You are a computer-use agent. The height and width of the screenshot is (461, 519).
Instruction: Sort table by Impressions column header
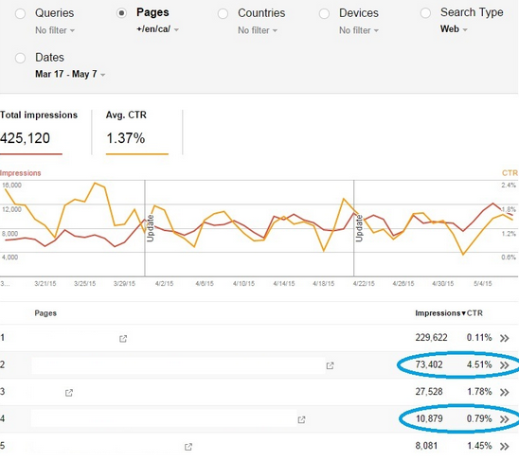pos(440,313)
